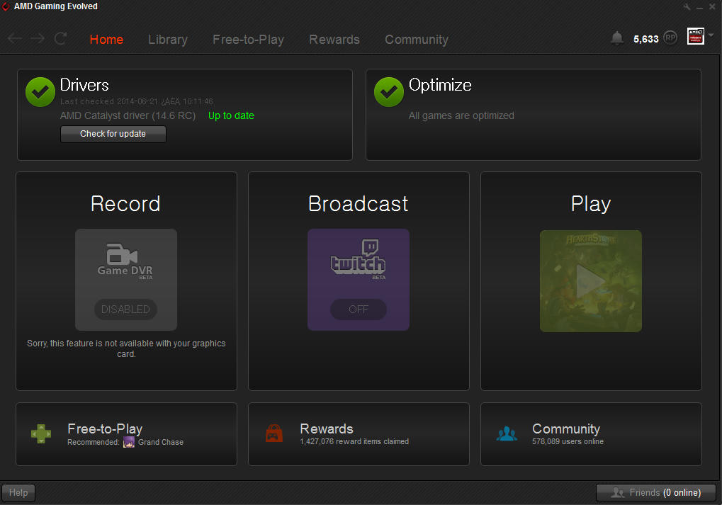Click the Record heading
Image resolution: width=722 pixels, height=505 pixels.
(125, 203)
